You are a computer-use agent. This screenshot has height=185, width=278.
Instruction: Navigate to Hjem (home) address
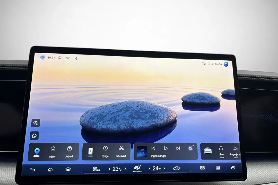coord(53,152)
